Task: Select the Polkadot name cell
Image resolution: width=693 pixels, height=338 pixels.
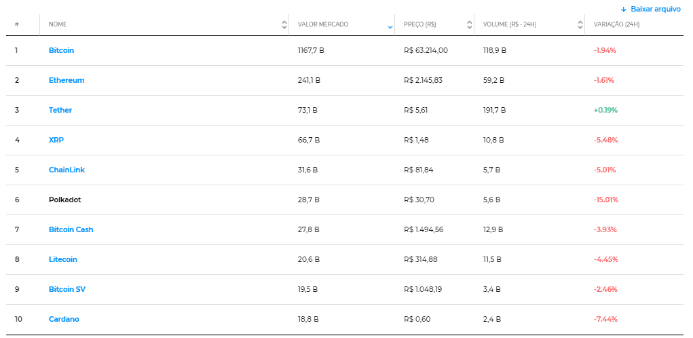Action: [65, 200]
